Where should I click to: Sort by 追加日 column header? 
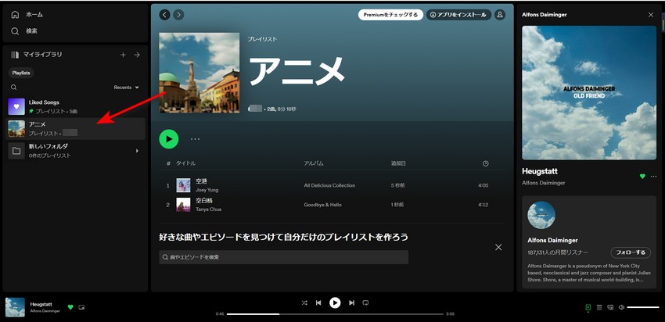[398, 163]
